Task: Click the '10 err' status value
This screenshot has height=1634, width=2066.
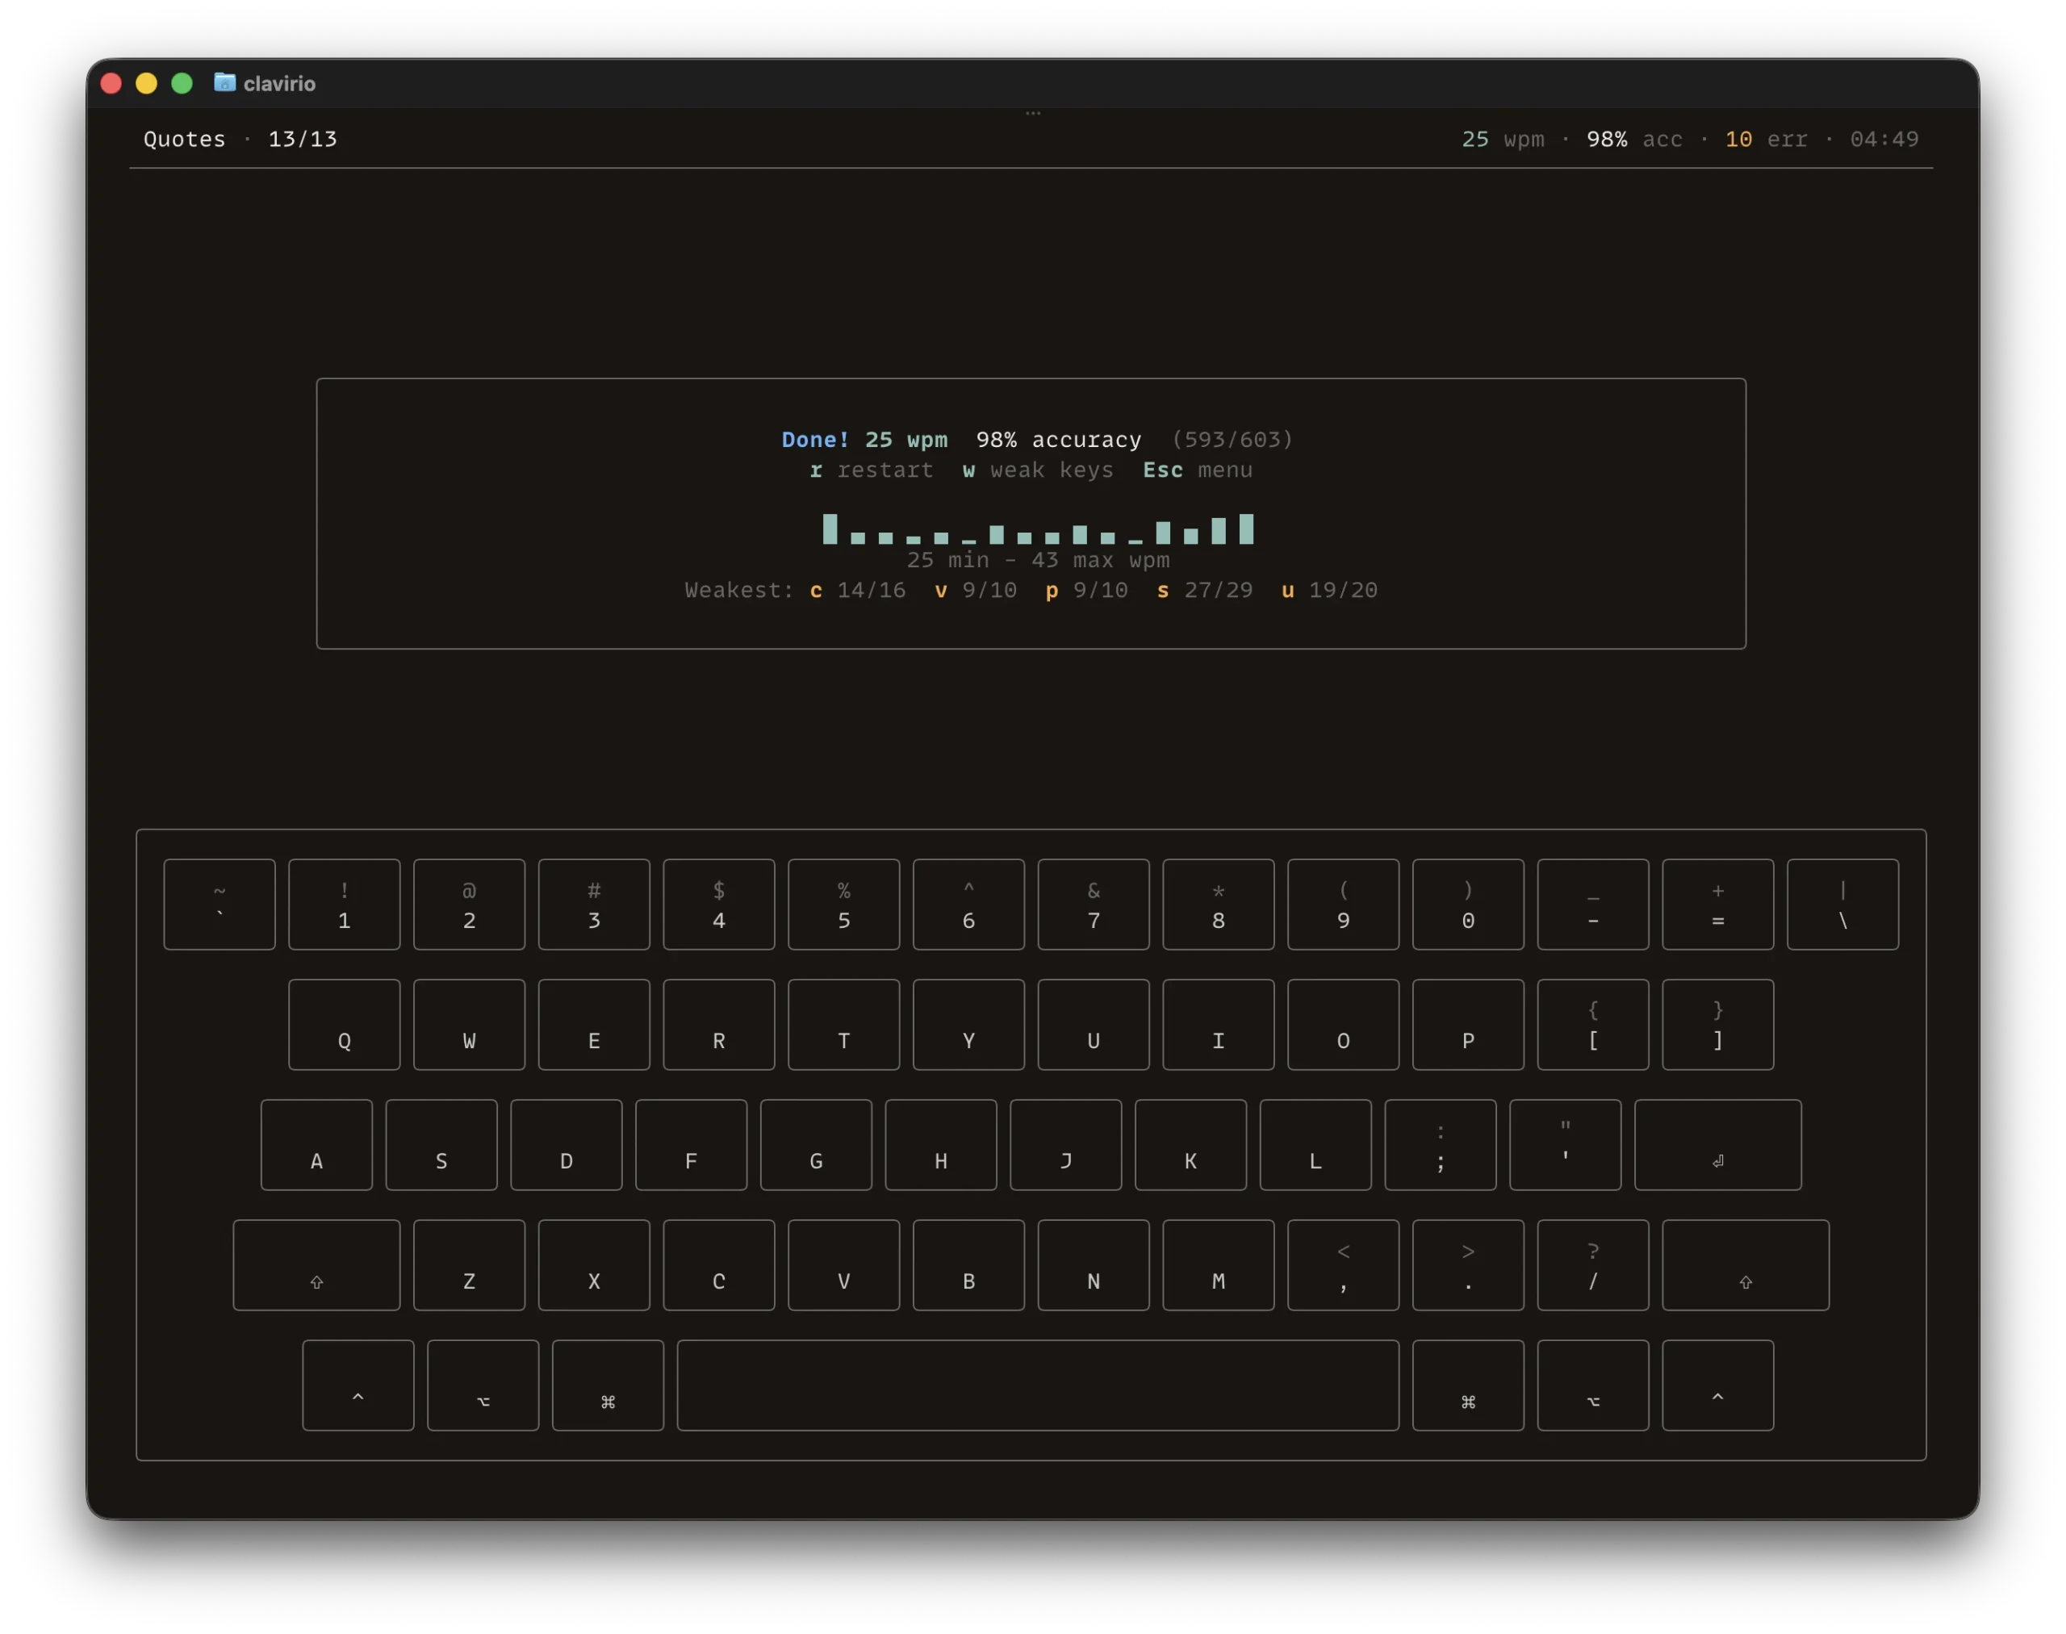Action: 1766,139
